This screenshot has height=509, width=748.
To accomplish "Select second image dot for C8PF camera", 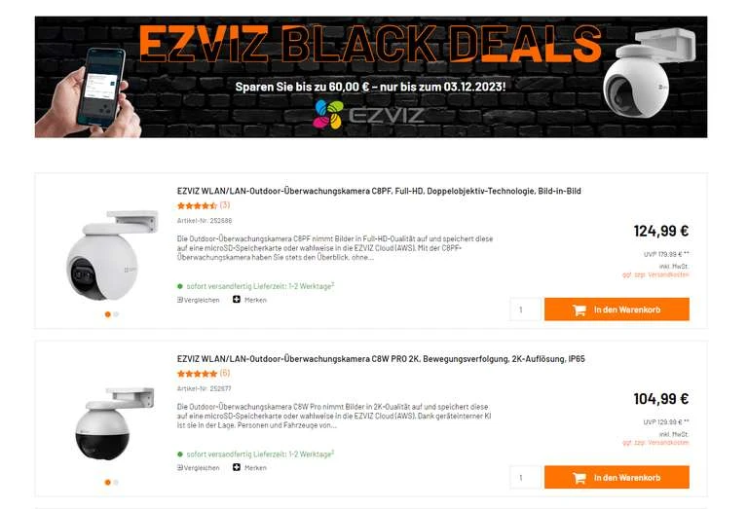I will (x=116, y=314).
